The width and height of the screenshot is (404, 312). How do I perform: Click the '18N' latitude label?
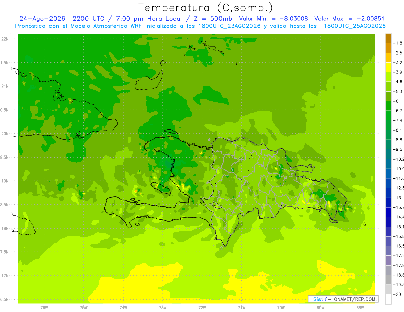(5, 228)
